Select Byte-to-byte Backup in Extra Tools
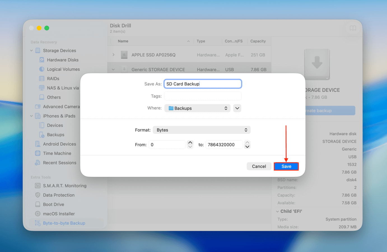 pyautogui.click(x=64, y=223)
